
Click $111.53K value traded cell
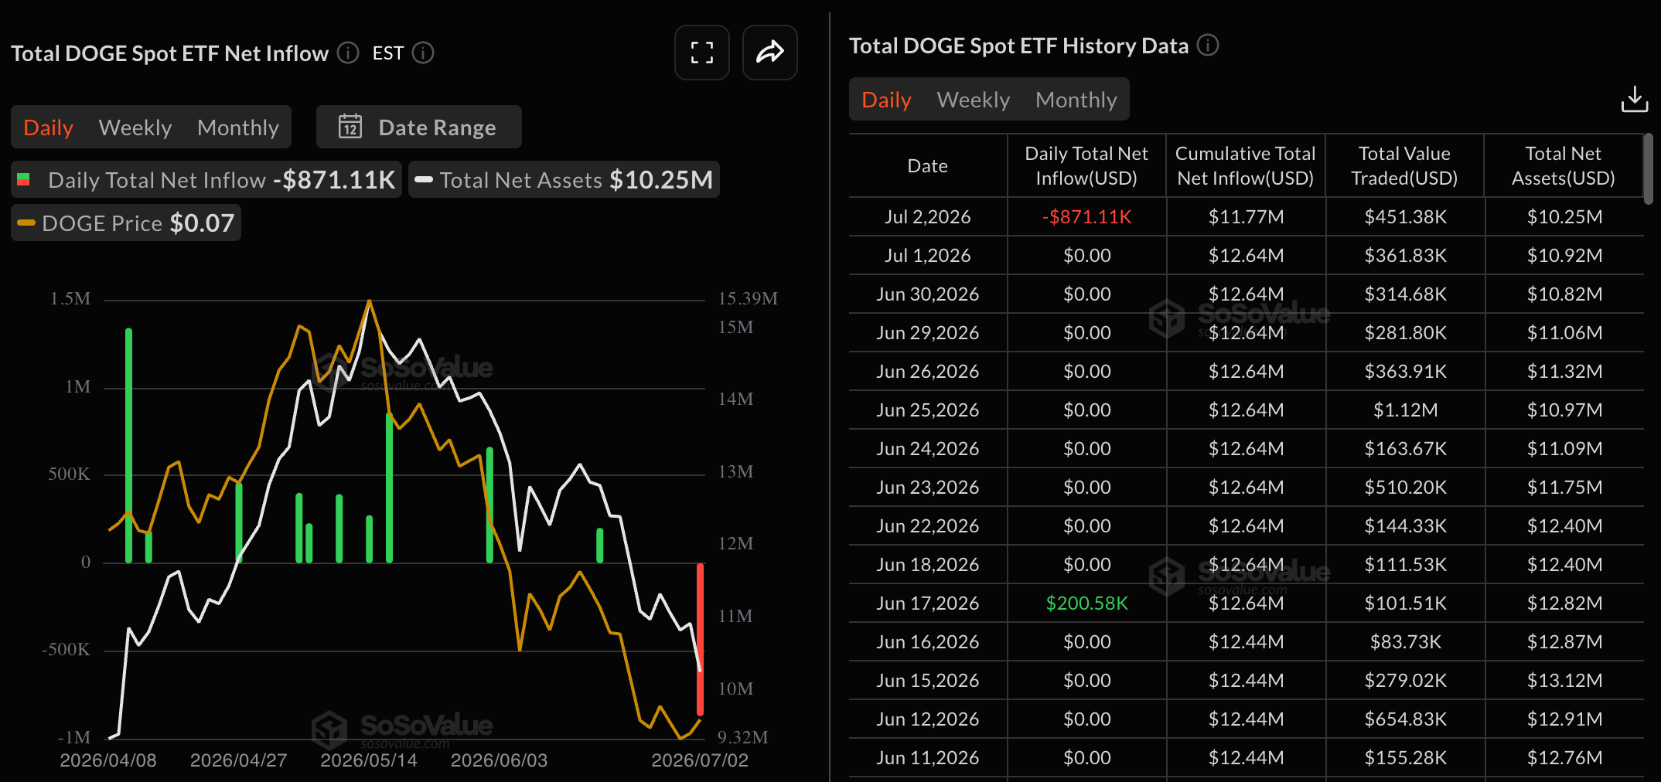[x=1405, y=565]
